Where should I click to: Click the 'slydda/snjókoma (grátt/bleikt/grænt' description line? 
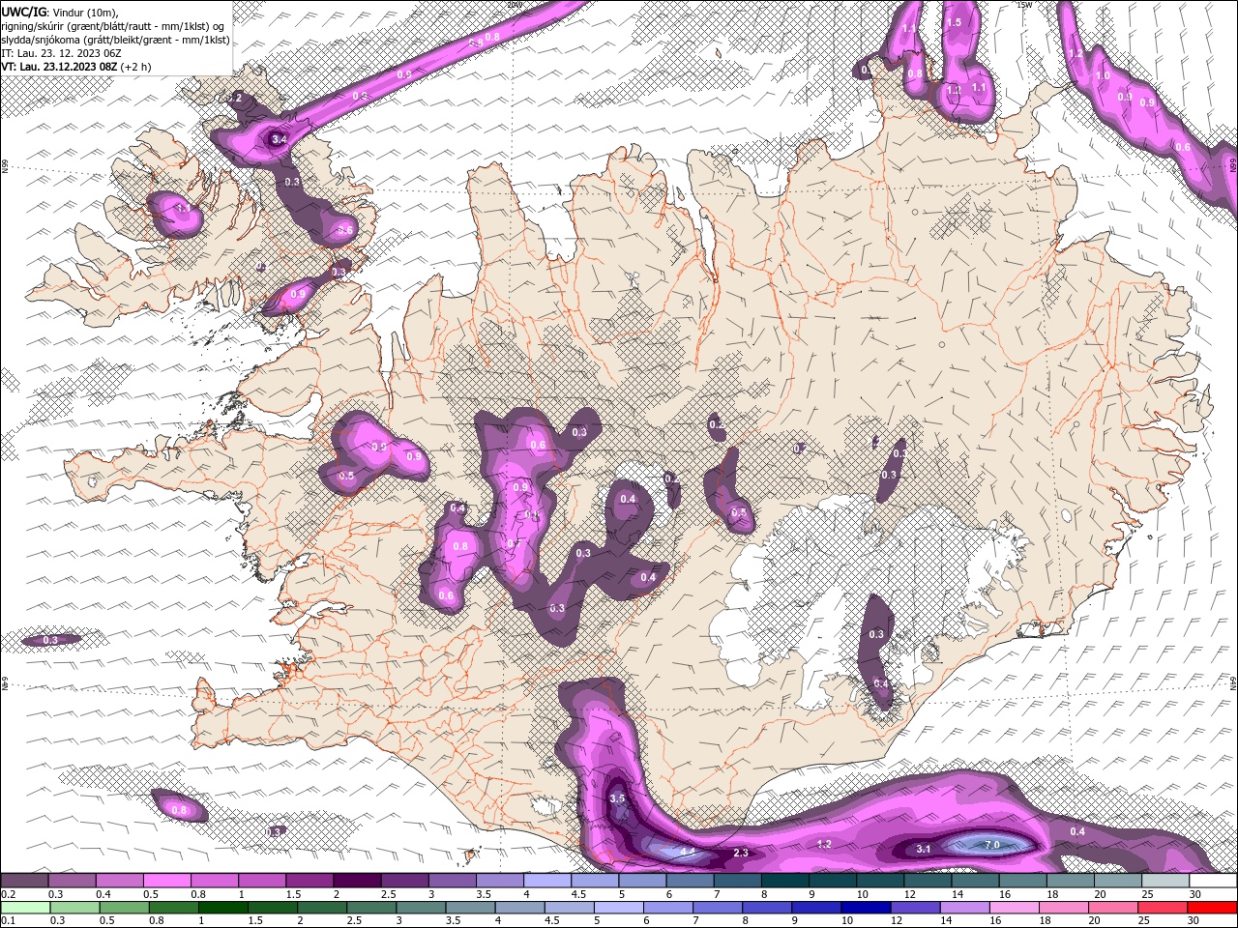tap(116, 40)
